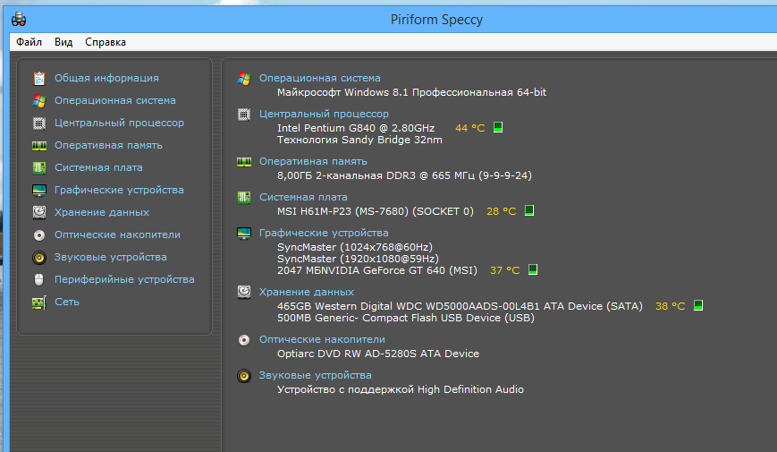Click the mouse icon in the sidebar
Screen dimensions: 777x452
tap(39, 280)
